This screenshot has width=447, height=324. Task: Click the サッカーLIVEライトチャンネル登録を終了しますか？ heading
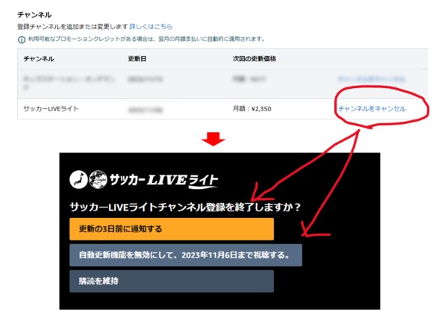point(185,207)
